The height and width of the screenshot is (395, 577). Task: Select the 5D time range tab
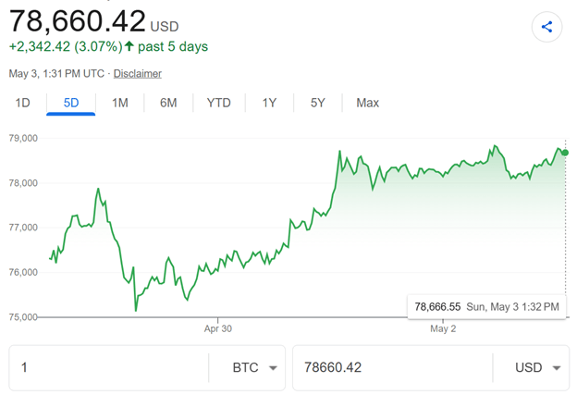[71, 103]
